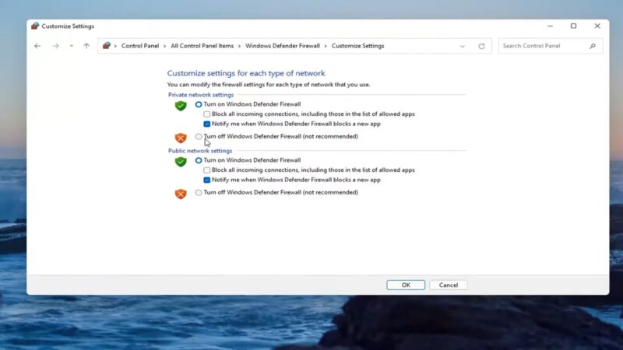Open address bar history dropdown
The width and height of the screenshot is (623, 350).
click(463, 46)
